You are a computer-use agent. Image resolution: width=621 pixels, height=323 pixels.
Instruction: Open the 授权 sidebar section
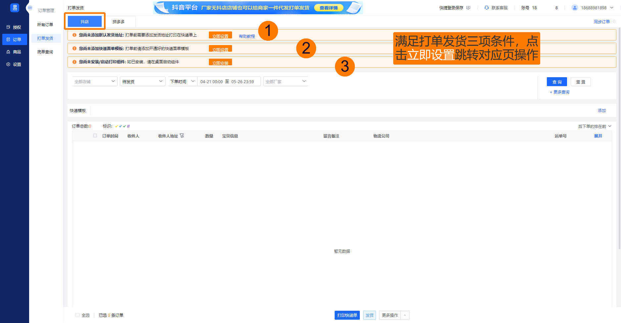14,27
